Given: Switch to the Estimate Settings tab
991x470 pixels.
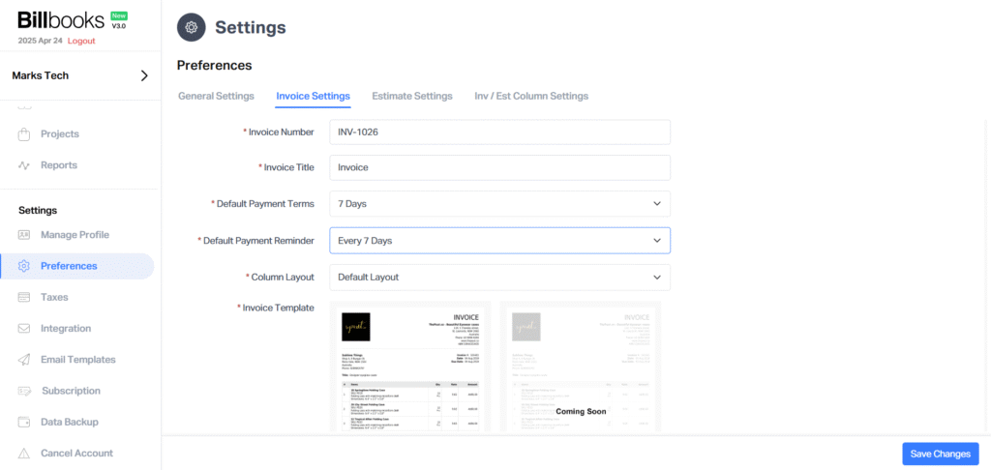Looking at the screenshot, I should click(x=412, y=96).
